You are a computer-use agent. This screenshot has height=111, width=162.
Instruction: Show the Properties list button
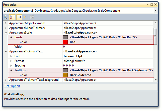pyautogui.click(x=19, y=17)
